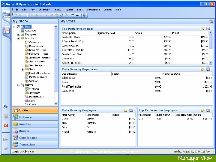The image size is (216, 162).
Task: Click the Paste icon in toolbar
Action: coord(56,15)
